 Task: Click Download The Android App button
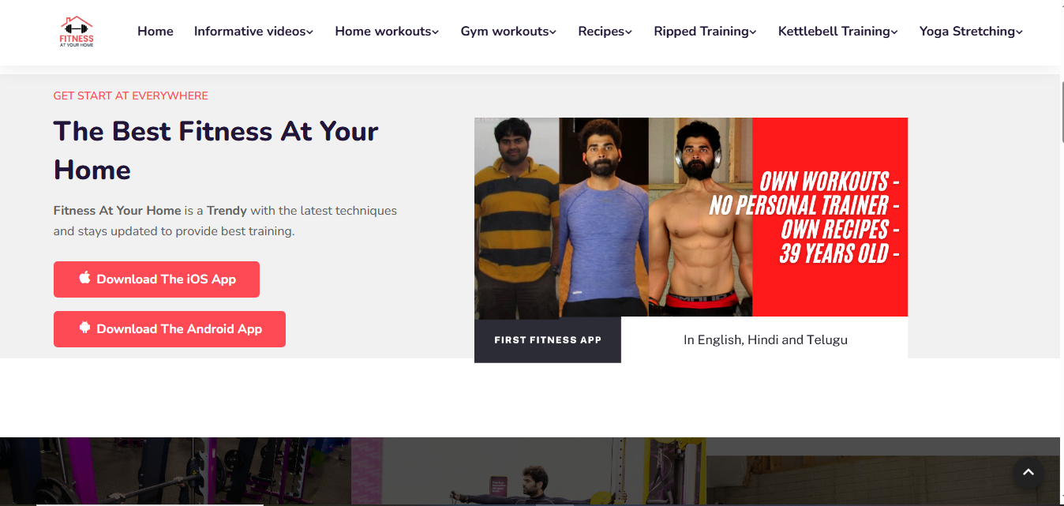(x=170, y=329)
